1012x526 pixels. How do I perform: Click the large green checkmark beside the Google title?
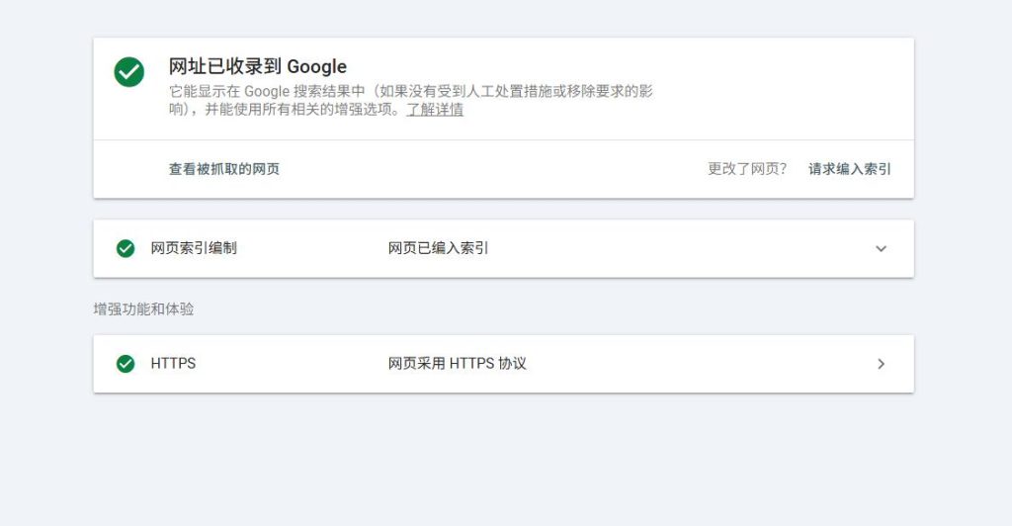click(x=128, y=71)
